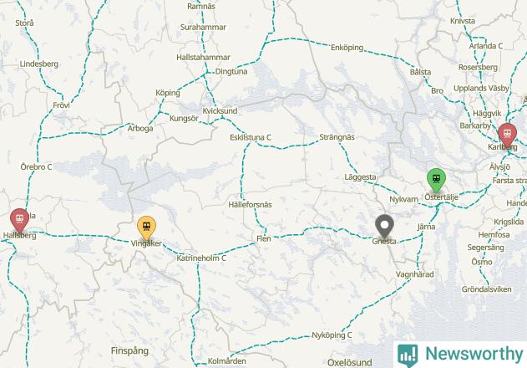
Task: Select the Örebro C station label
Action: (x=36, y=166)
